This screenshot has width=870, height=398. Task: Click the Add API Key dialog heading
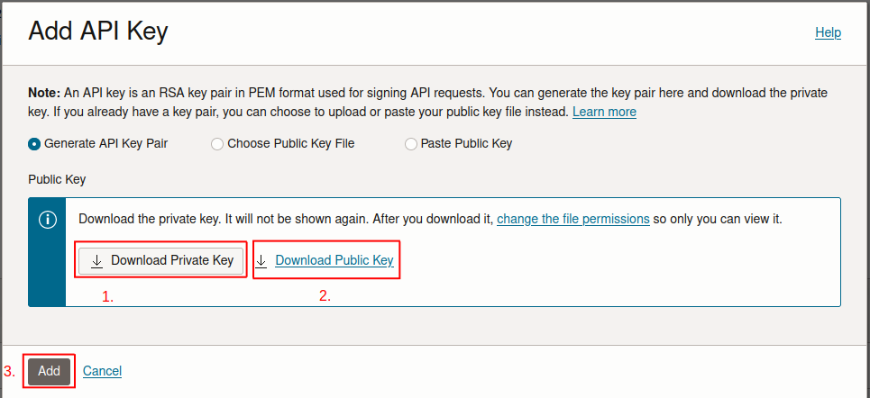click(x=97, y=32)
